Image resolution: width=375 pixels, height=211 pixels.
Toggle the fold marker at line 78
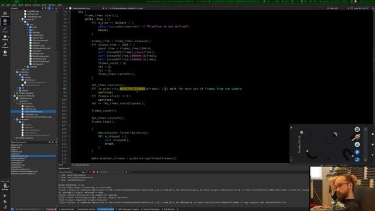coord(69,19)
